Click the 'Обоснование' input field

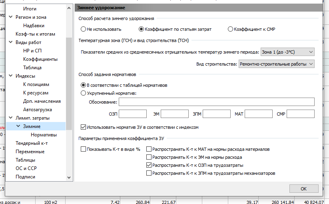click(217, 102)
